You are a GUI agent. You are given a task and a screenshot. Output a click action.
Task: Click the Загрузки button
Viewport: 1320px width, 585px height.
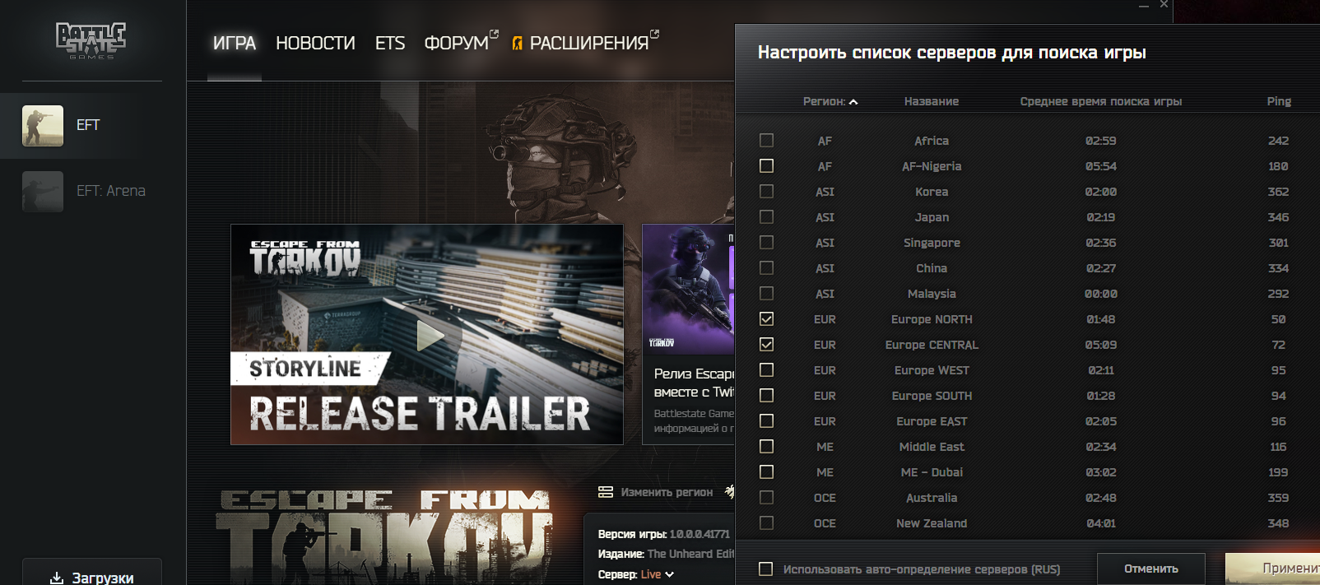[x=92, y=572]
